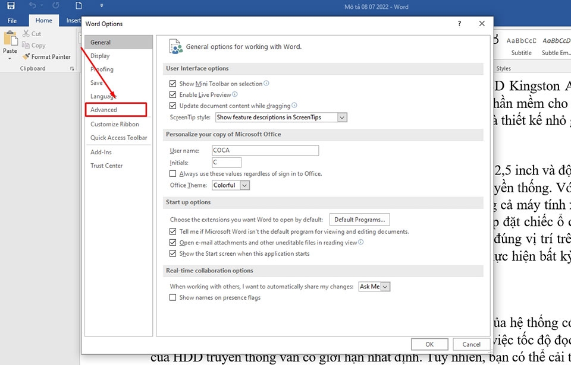Screen dimensions: 571x365
Task: Click Cancel in Word Options
Action: [x=471, y=344]
